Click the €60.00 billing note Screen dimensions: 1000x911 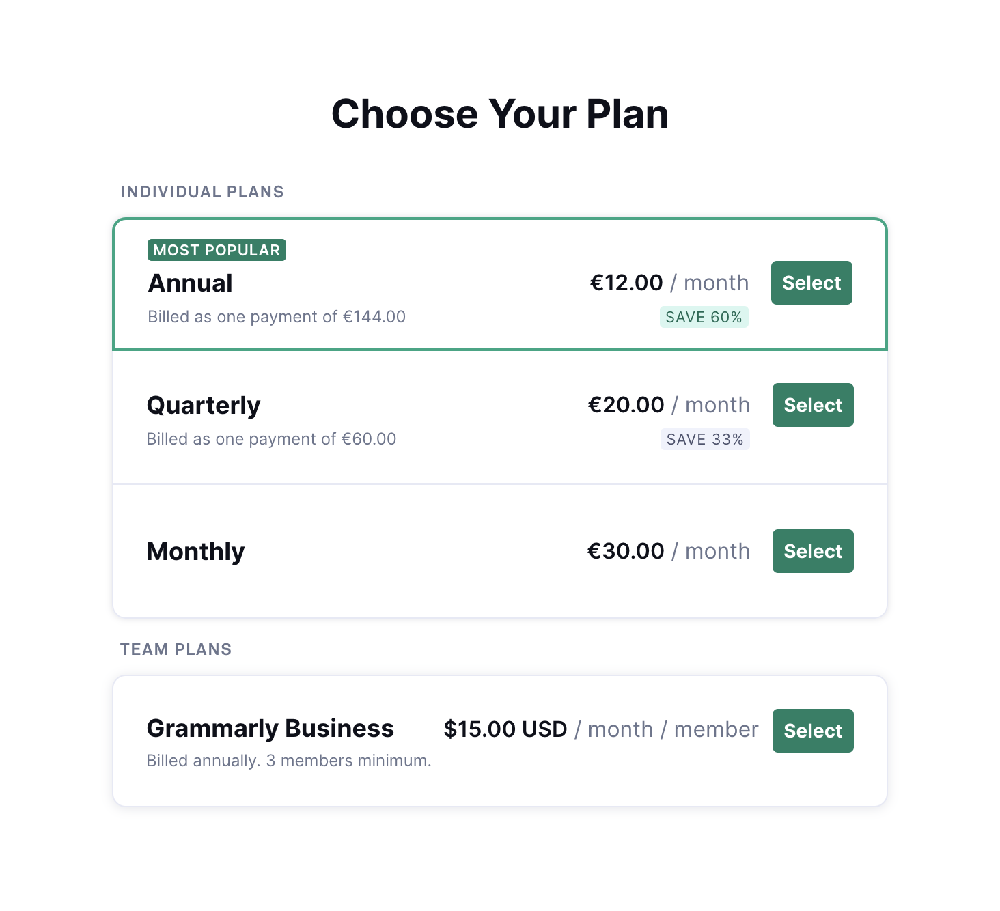point(271,439)
